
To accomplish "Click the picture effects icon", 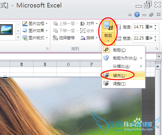I will pos(25,31).
